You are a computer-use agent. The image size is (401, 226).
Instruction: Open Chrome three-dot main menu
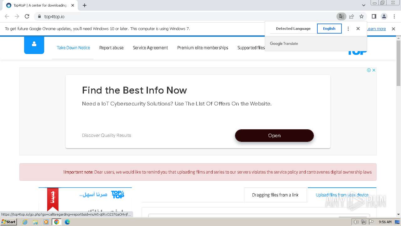coord(394,16)
